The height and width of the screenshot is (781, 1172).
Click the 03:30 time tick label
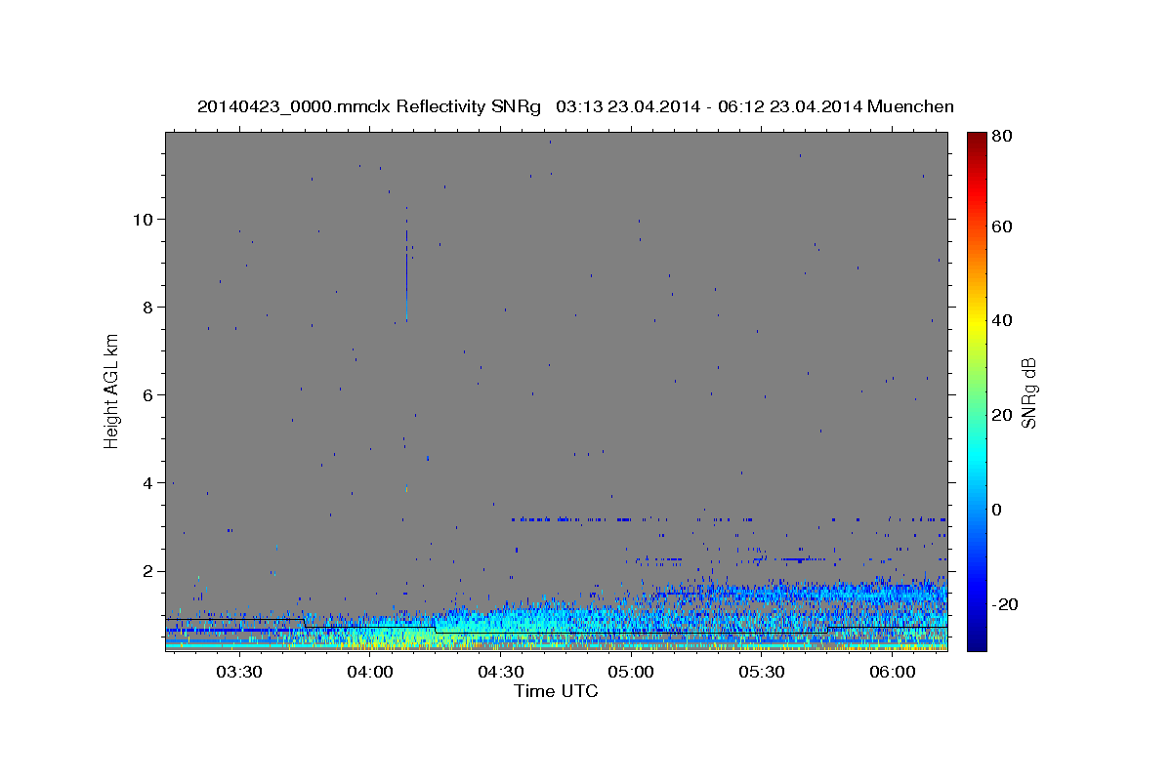pyautogui.click(x=238, y=672)
